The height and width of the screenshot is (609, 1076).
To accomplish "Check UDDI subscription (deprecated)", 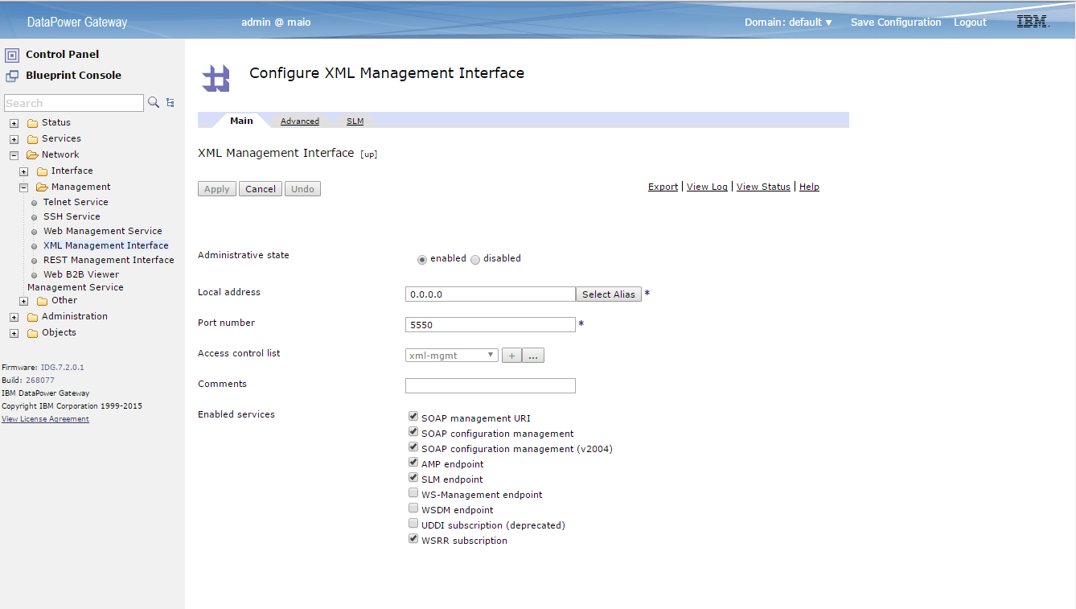I will coord(413,524).
